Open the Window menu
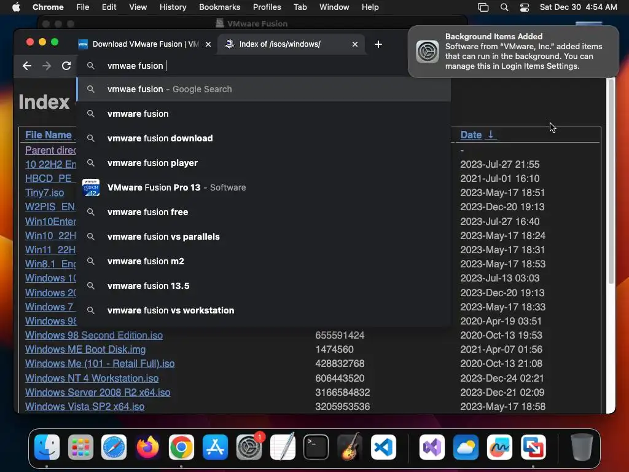The image size is (629, 472). pos(334,7)
